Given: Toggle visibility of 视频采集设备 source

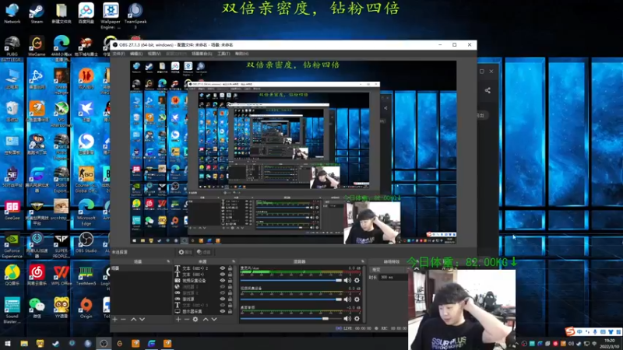Looking at the screenshot, I should coord(223,281).
